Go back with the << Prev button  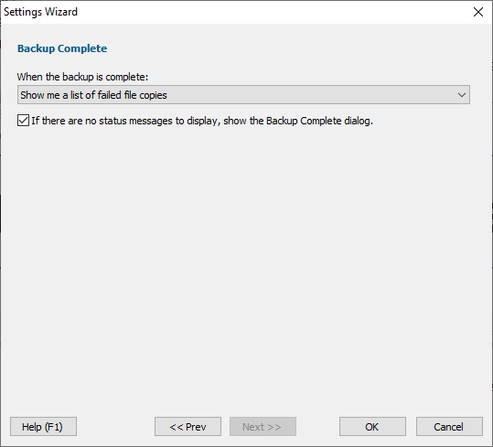[188, 427]
